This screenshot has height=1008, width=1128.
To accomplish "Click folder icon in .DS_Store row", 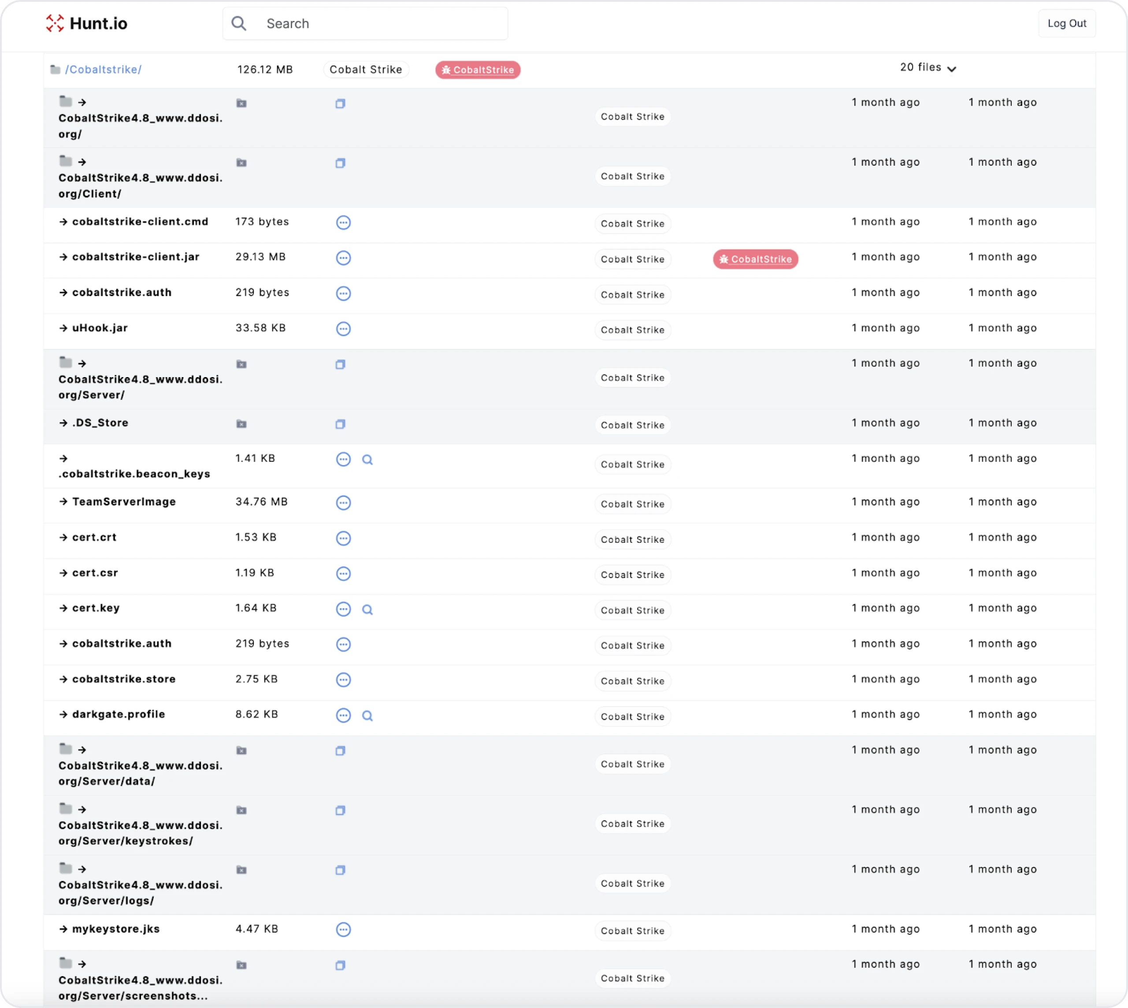I will coord(241,424).
